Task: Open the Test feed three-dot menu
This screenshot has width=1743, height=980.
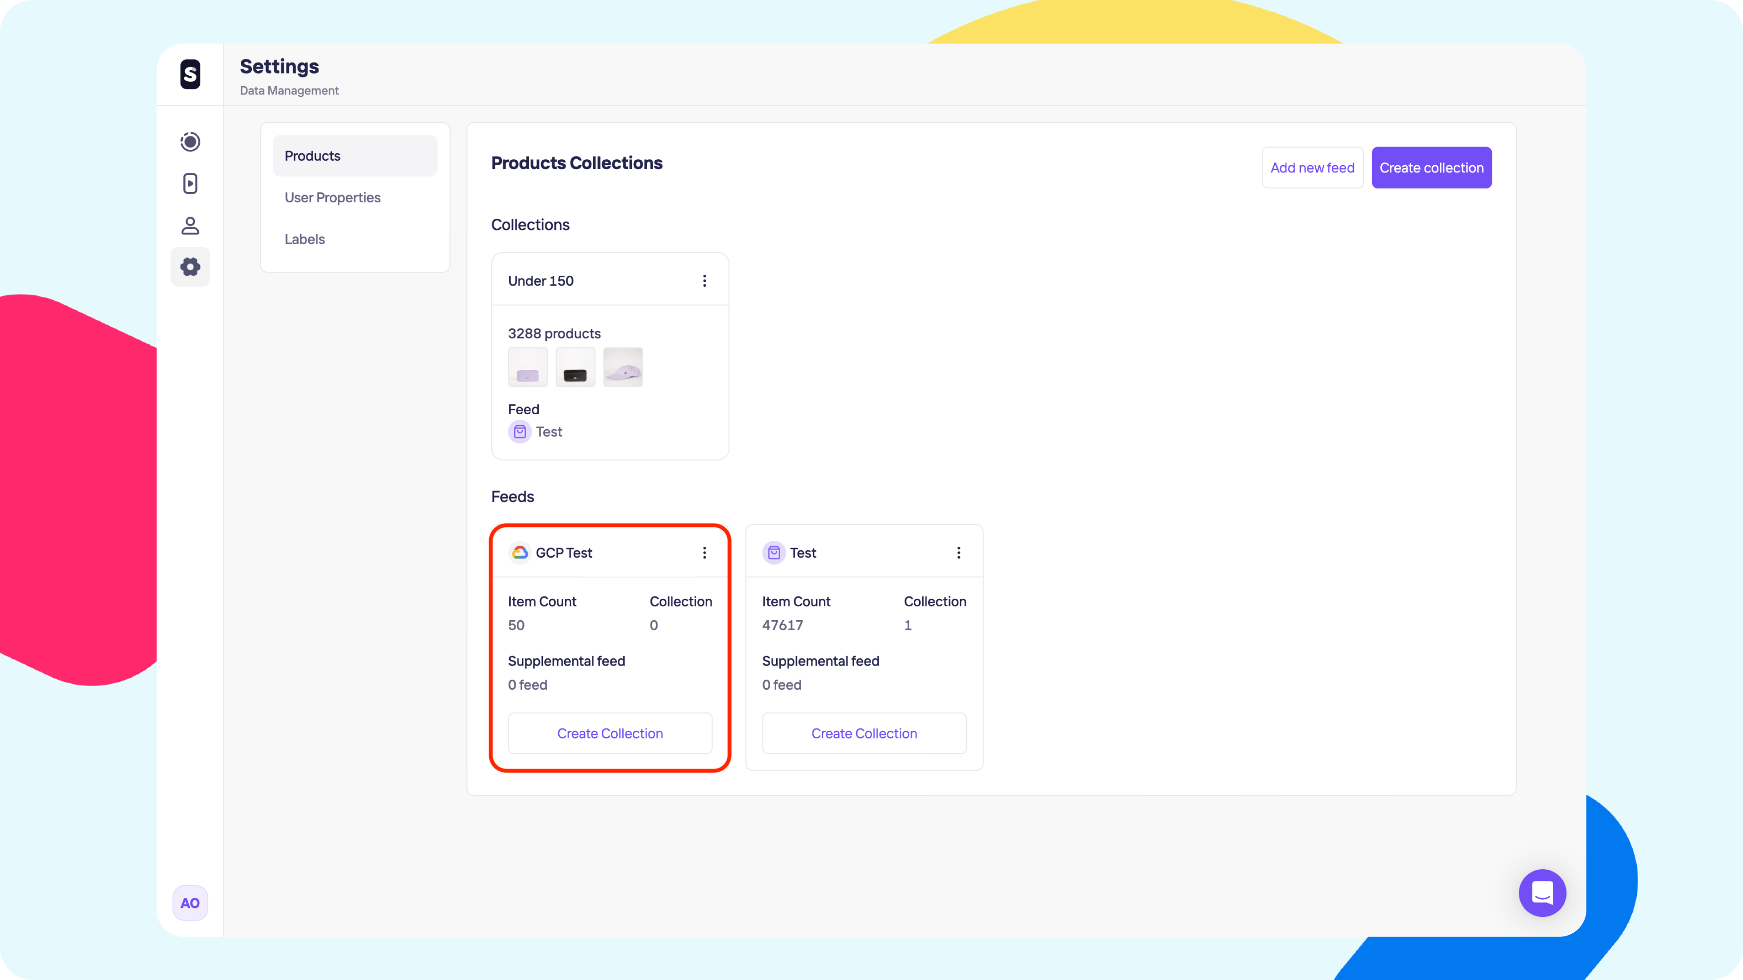Action: tap(958, 553)
